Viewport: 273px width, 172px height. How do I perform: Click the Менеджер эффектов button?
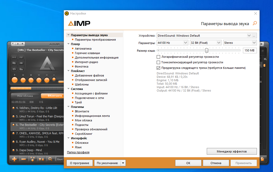[x=232, y=151]
